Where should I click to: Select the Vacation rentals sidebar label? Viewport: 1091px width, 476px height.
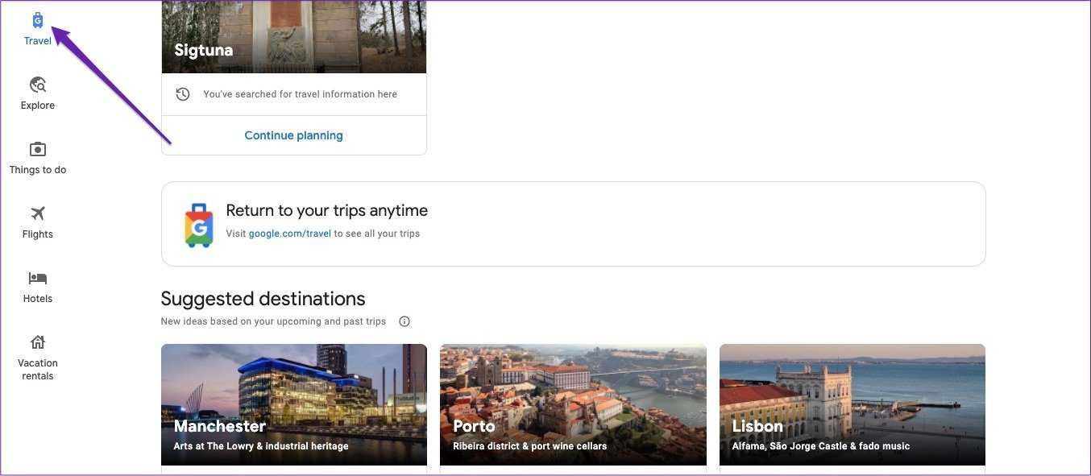[x=38, y=370]
